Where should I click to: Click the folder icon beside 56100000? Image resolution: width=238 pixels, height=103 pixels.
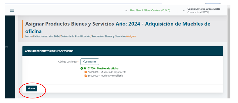(x=86, y=72)
